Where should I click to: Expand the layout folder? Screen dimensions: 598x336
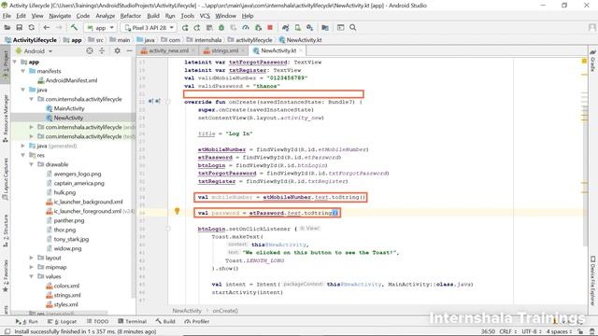click(31, 258)
